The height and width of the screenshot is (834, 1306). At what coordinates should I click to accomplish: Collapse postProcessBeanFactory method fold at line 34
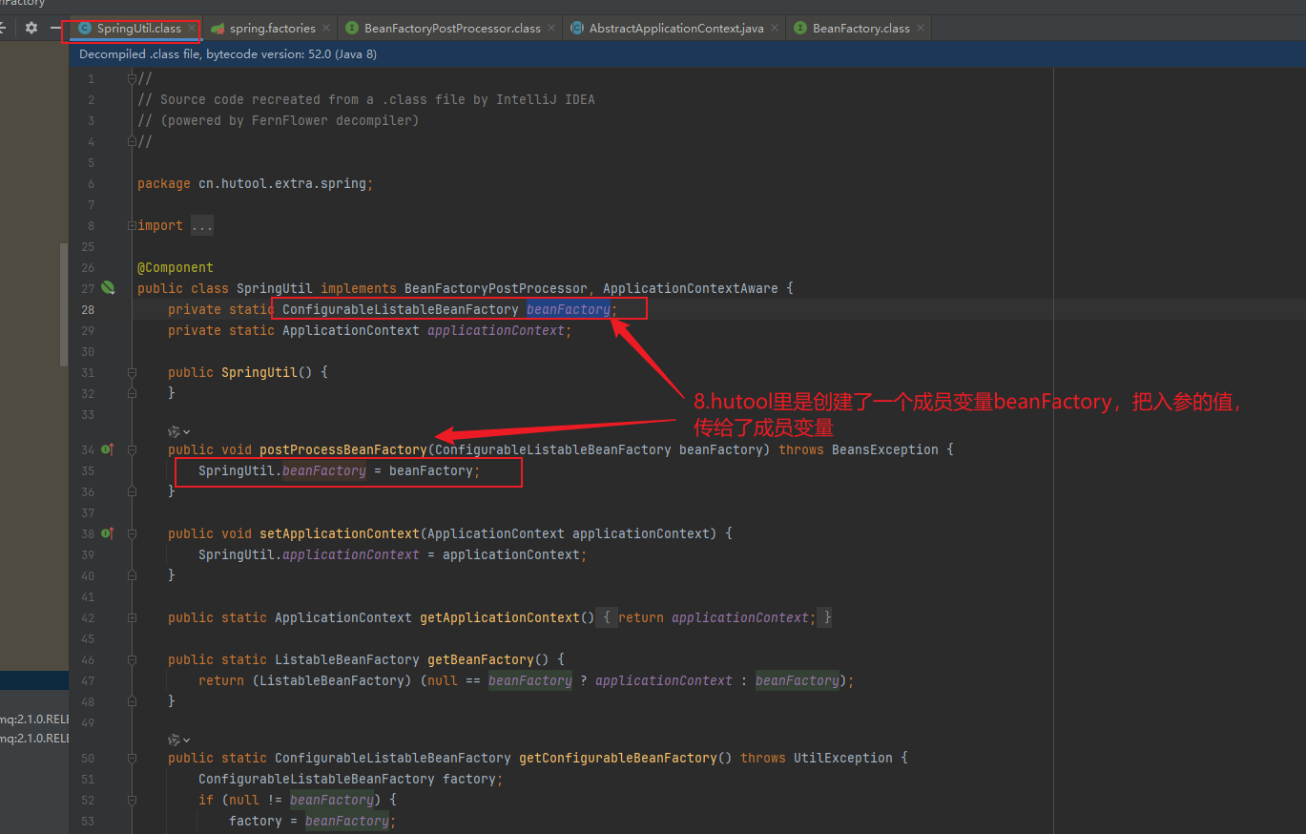tap(132, 448)
